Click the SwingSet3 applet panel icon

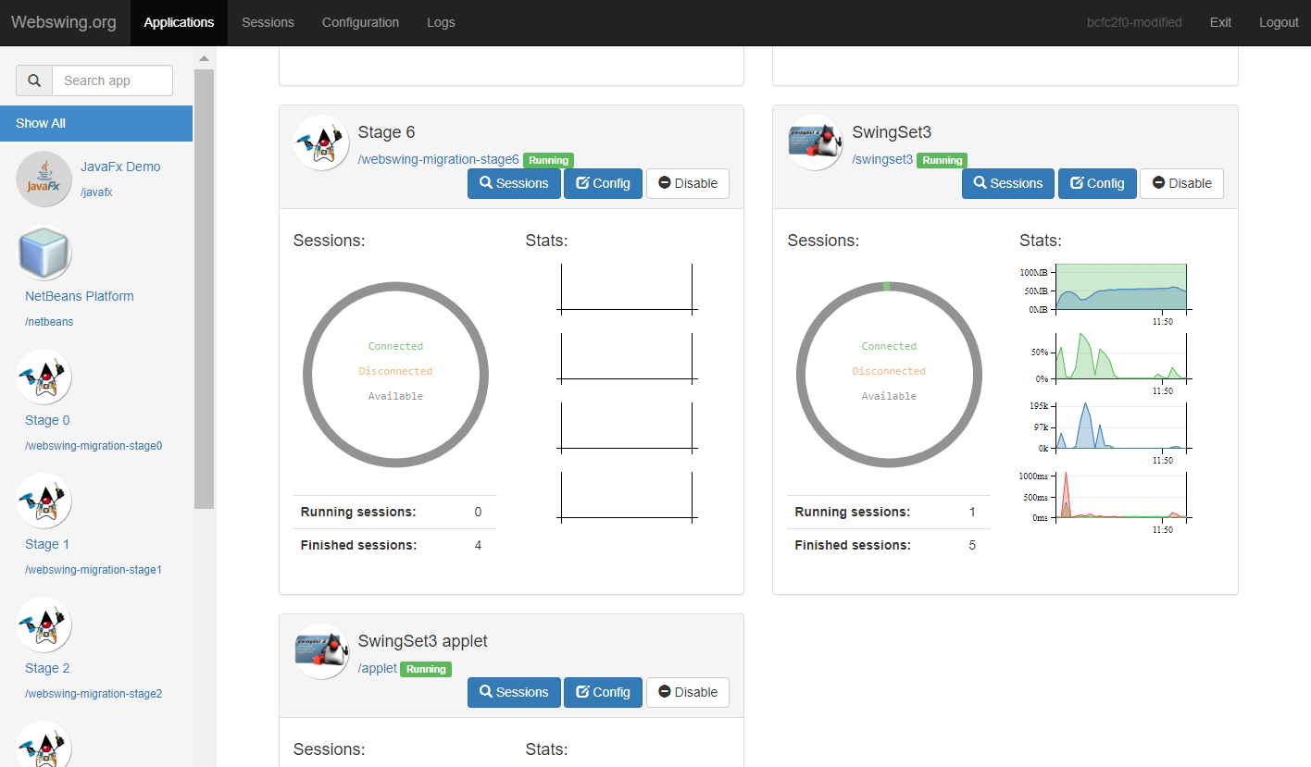321,651
